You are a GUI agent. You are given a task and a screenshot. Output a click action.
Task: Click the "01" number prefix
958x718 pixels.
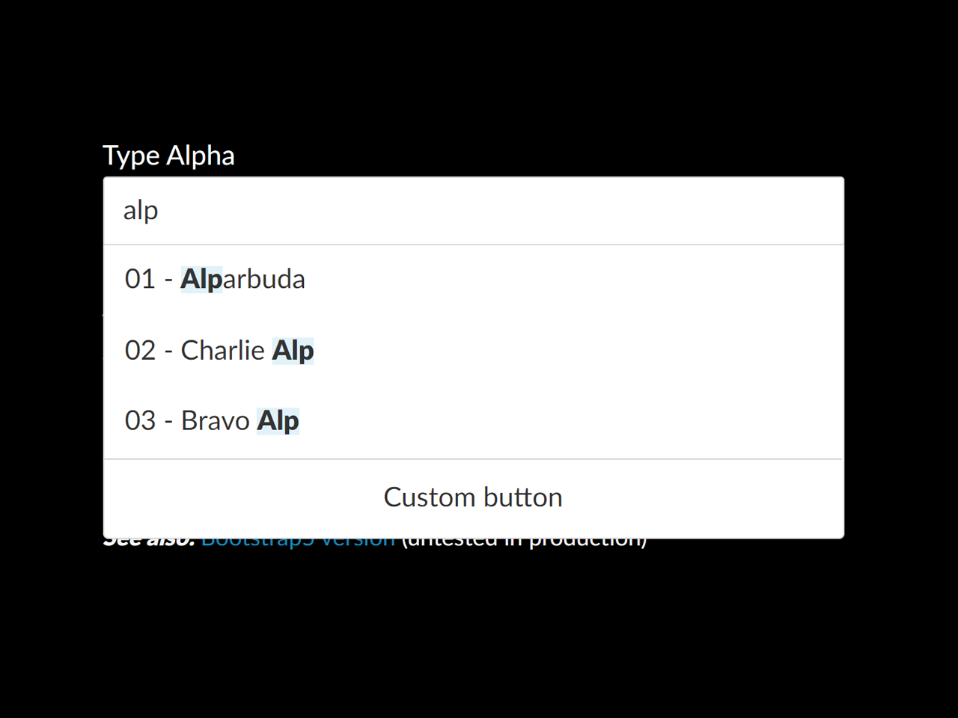(140, 279)
